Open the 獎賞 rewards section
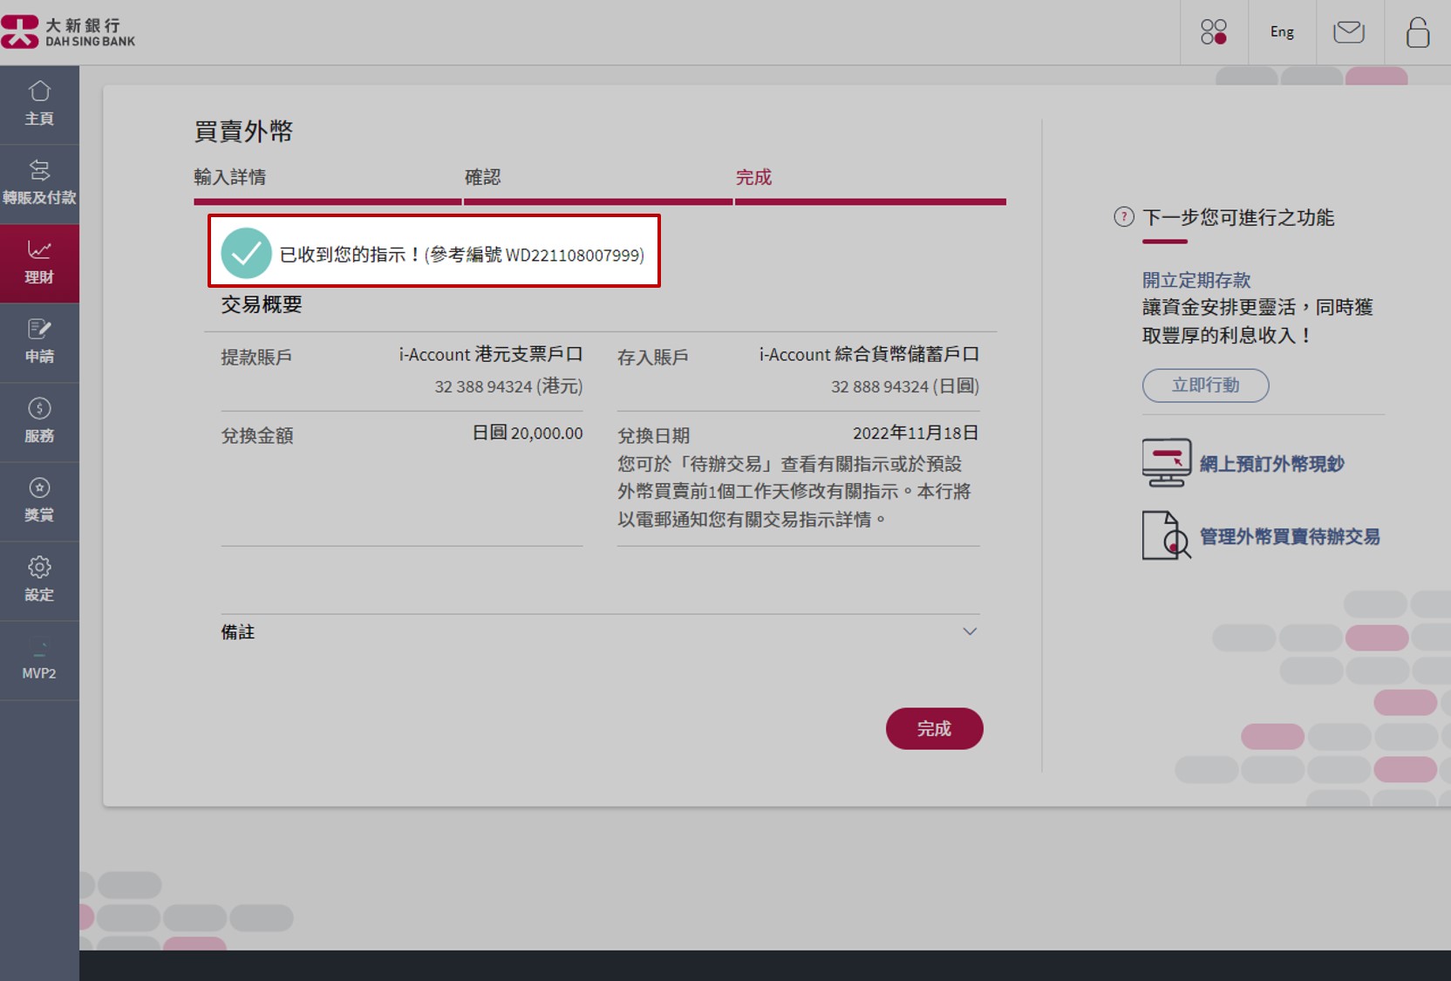The image size is (1451, 981). pos(39,500)
